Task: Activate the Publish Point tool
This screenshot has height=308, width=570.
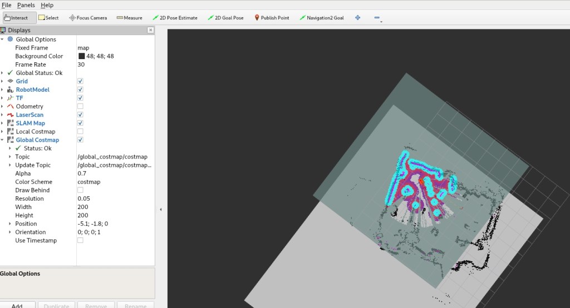Action: (272, 18)
